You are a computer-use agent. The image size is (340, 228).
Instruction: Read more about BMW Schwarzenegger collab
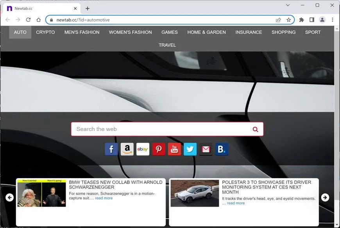click(x=104, y=198)
